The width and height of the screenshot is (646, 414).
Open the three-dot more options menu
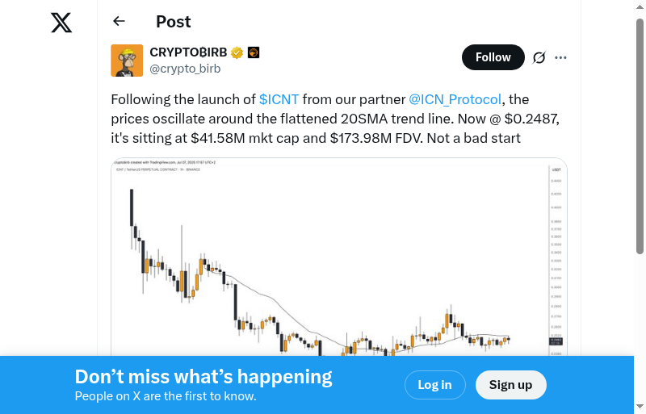tap(561, 57)
